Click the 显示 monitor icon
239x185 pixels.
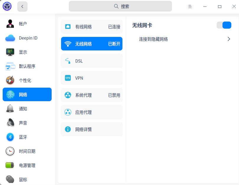click(10, 52)
